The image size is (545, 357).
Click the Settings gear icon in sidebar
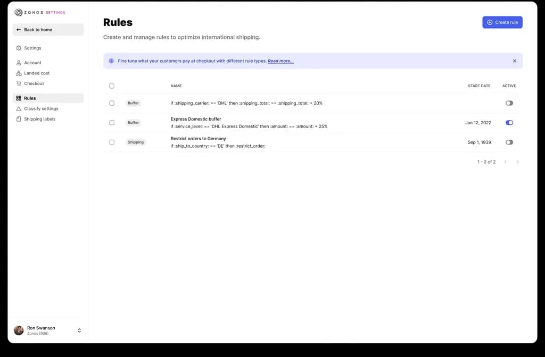pyautogui.click(x=19, y=48)
